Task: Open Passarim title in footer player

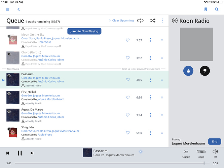Action: point(101,151)
